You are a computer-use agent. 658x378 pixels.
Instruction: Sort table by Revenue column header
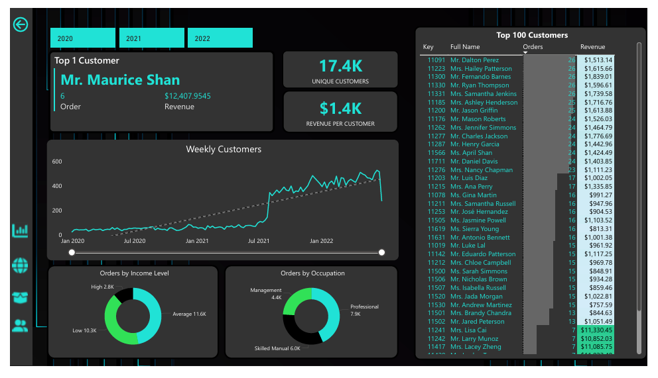(x=592, y=47)
